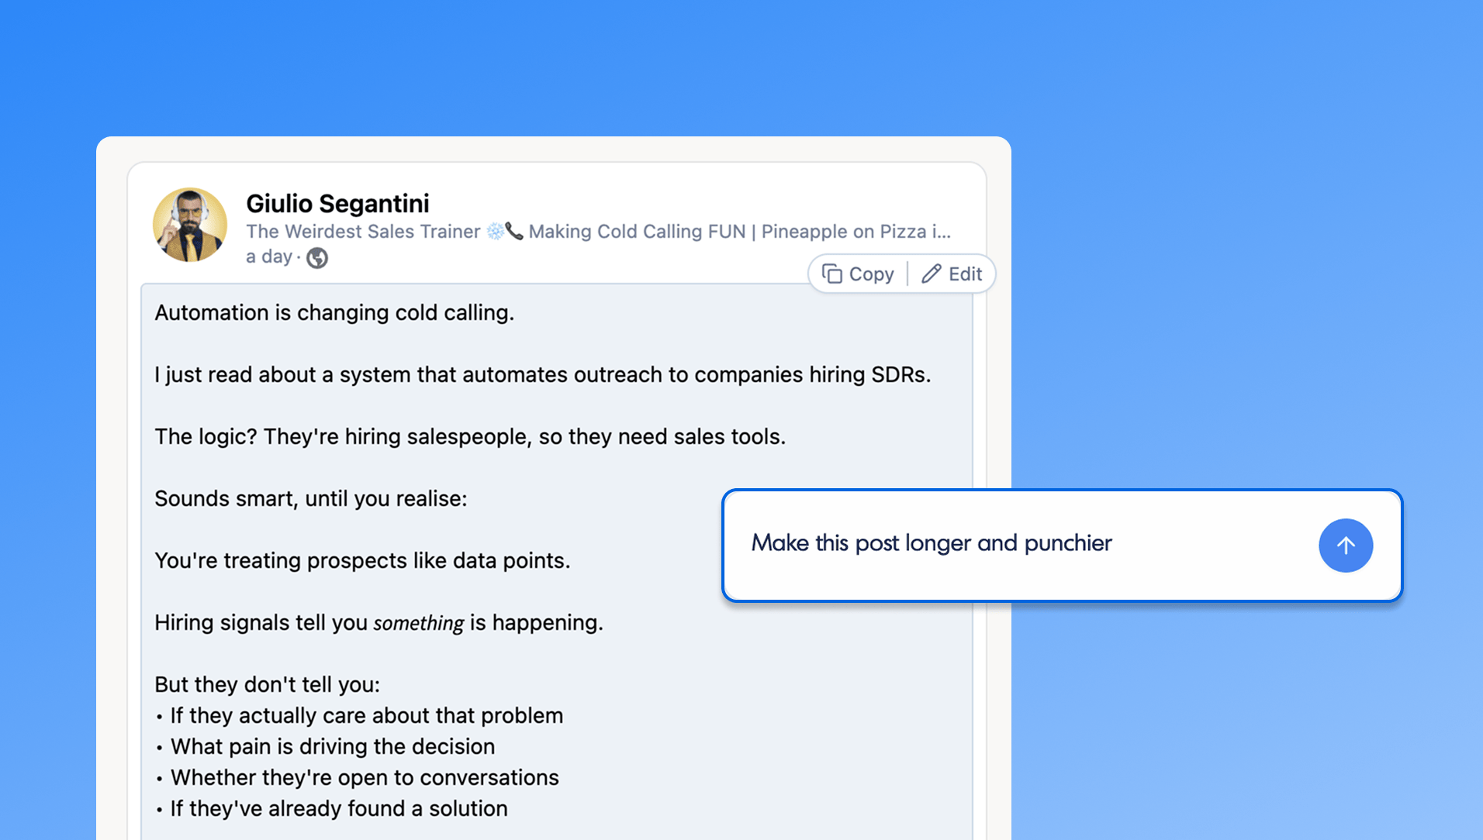Click the Copy icon beside the Copy label

tap(831, 274)
